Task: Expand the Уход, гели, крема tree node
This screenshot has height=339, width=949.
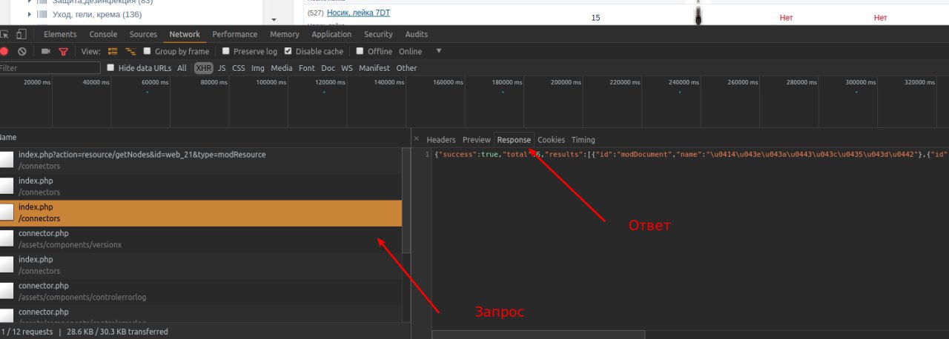Action: (30, 14)
